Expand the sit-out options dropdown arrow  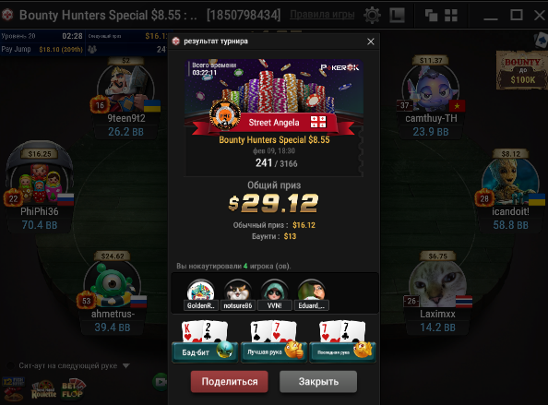(126, 366)
